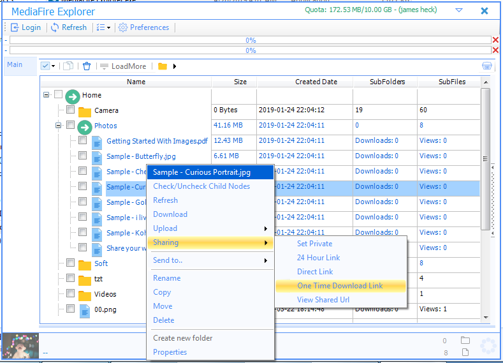Check the Videos folder checkbox

click(x=70, y=293)
